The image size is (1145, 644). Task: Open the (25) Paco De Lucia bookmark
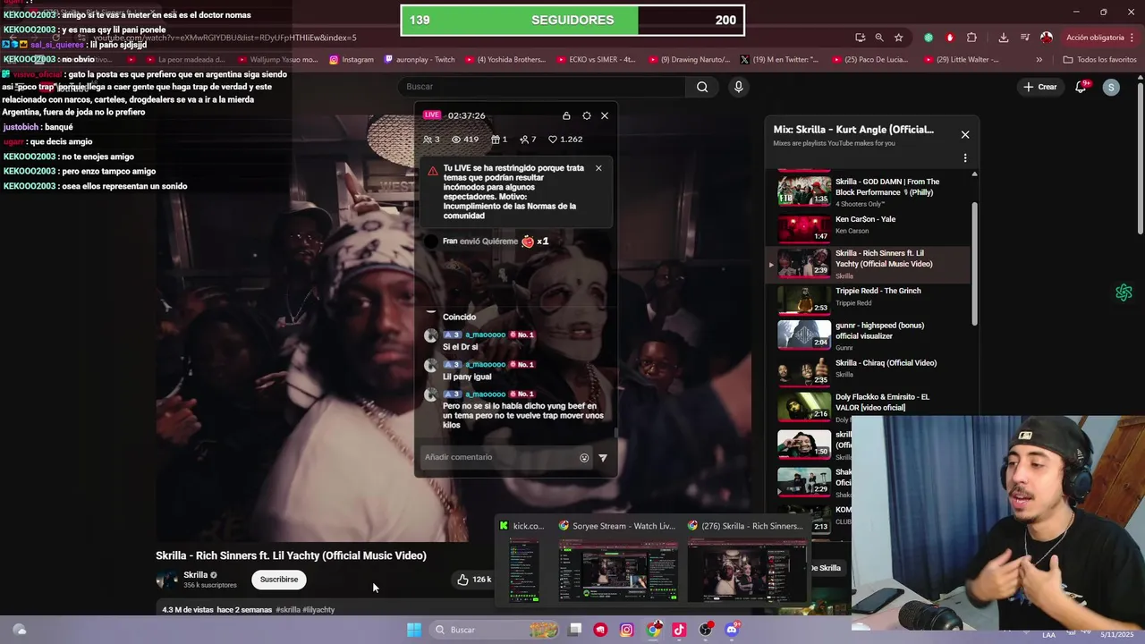869,60
